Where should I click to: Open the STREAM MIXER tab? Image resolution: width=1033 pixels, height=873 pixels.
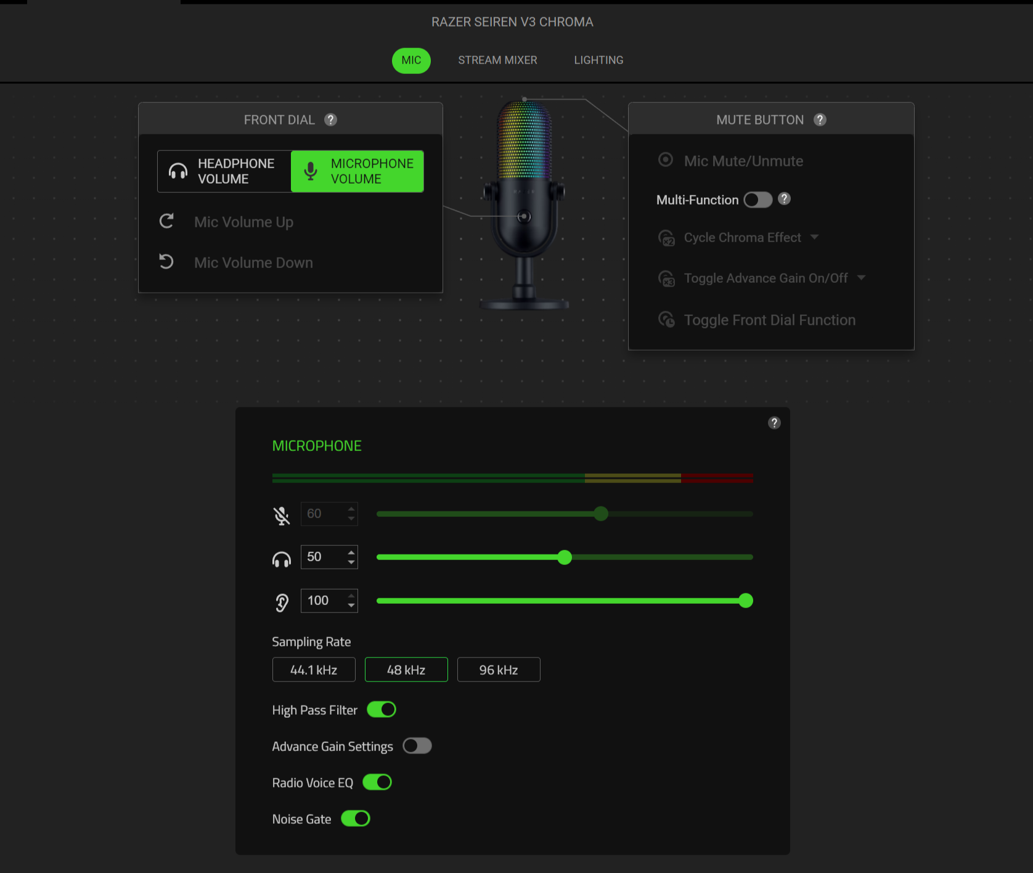(x=497, y=60)
